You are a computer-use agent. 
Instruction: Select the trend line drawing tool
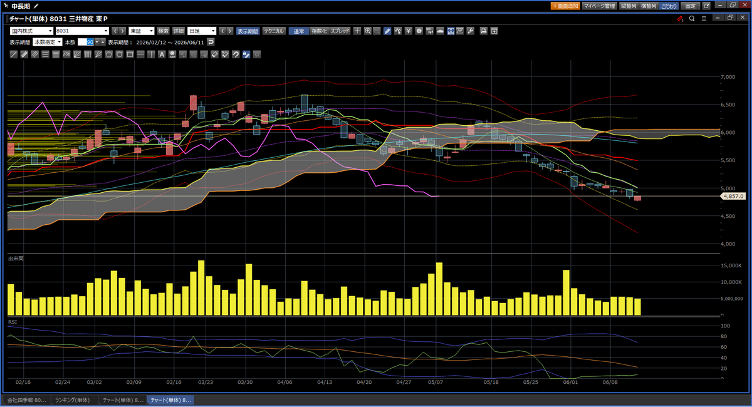tap(14, 54)
